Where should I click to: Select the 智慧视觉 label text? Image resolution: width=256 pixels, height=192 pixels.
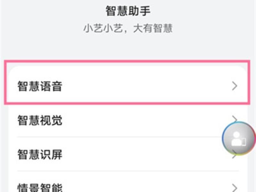coord(40,120)
